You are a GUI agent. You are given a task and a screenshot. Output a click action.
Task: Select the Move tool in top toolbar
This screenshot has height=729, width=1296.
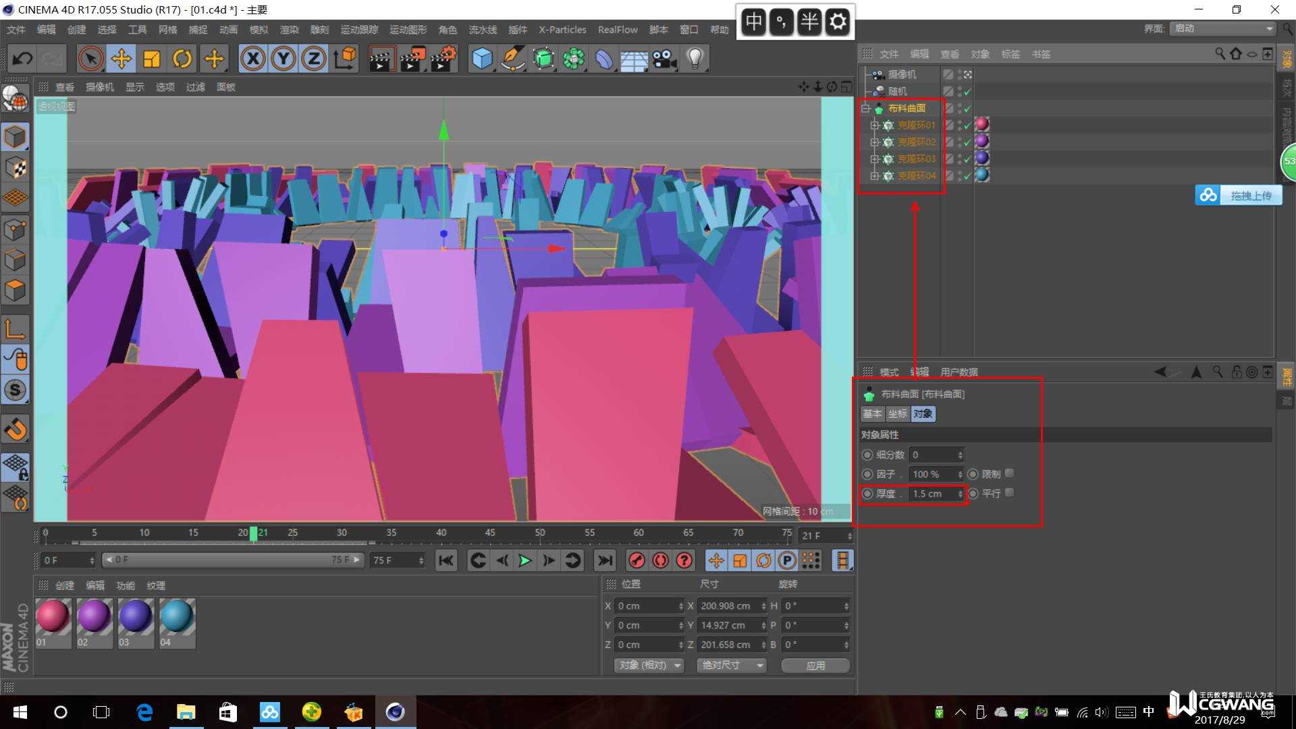coord(122,59)
